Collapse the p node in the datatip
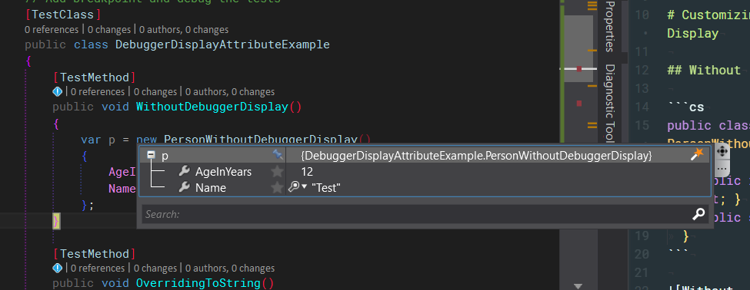The height and width of the screenshot is (290, 750). 151,155
